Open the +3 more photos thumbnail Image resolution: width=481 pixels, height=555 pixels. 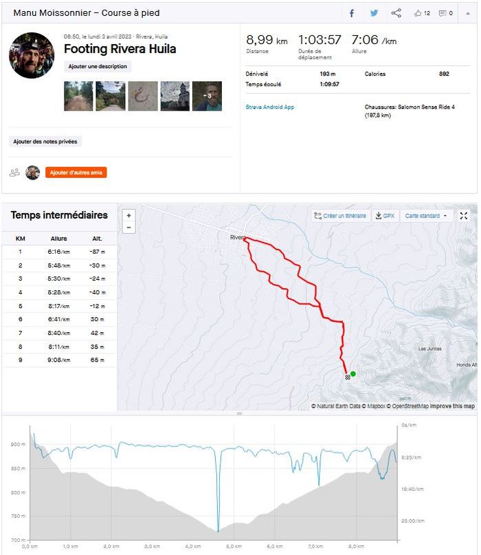[x=207, y=96]
